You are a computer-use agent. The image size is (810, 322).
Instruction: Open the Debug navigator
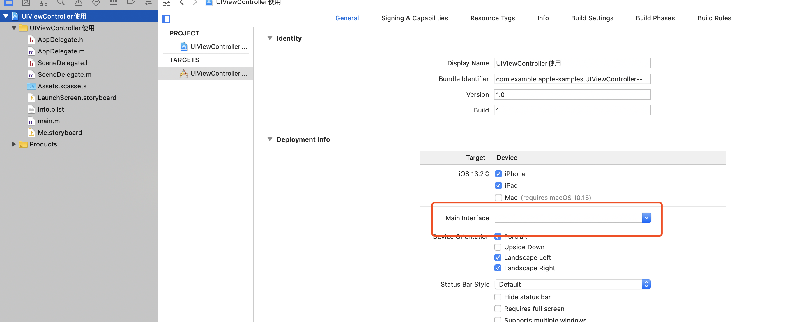[x=113, y=3]
